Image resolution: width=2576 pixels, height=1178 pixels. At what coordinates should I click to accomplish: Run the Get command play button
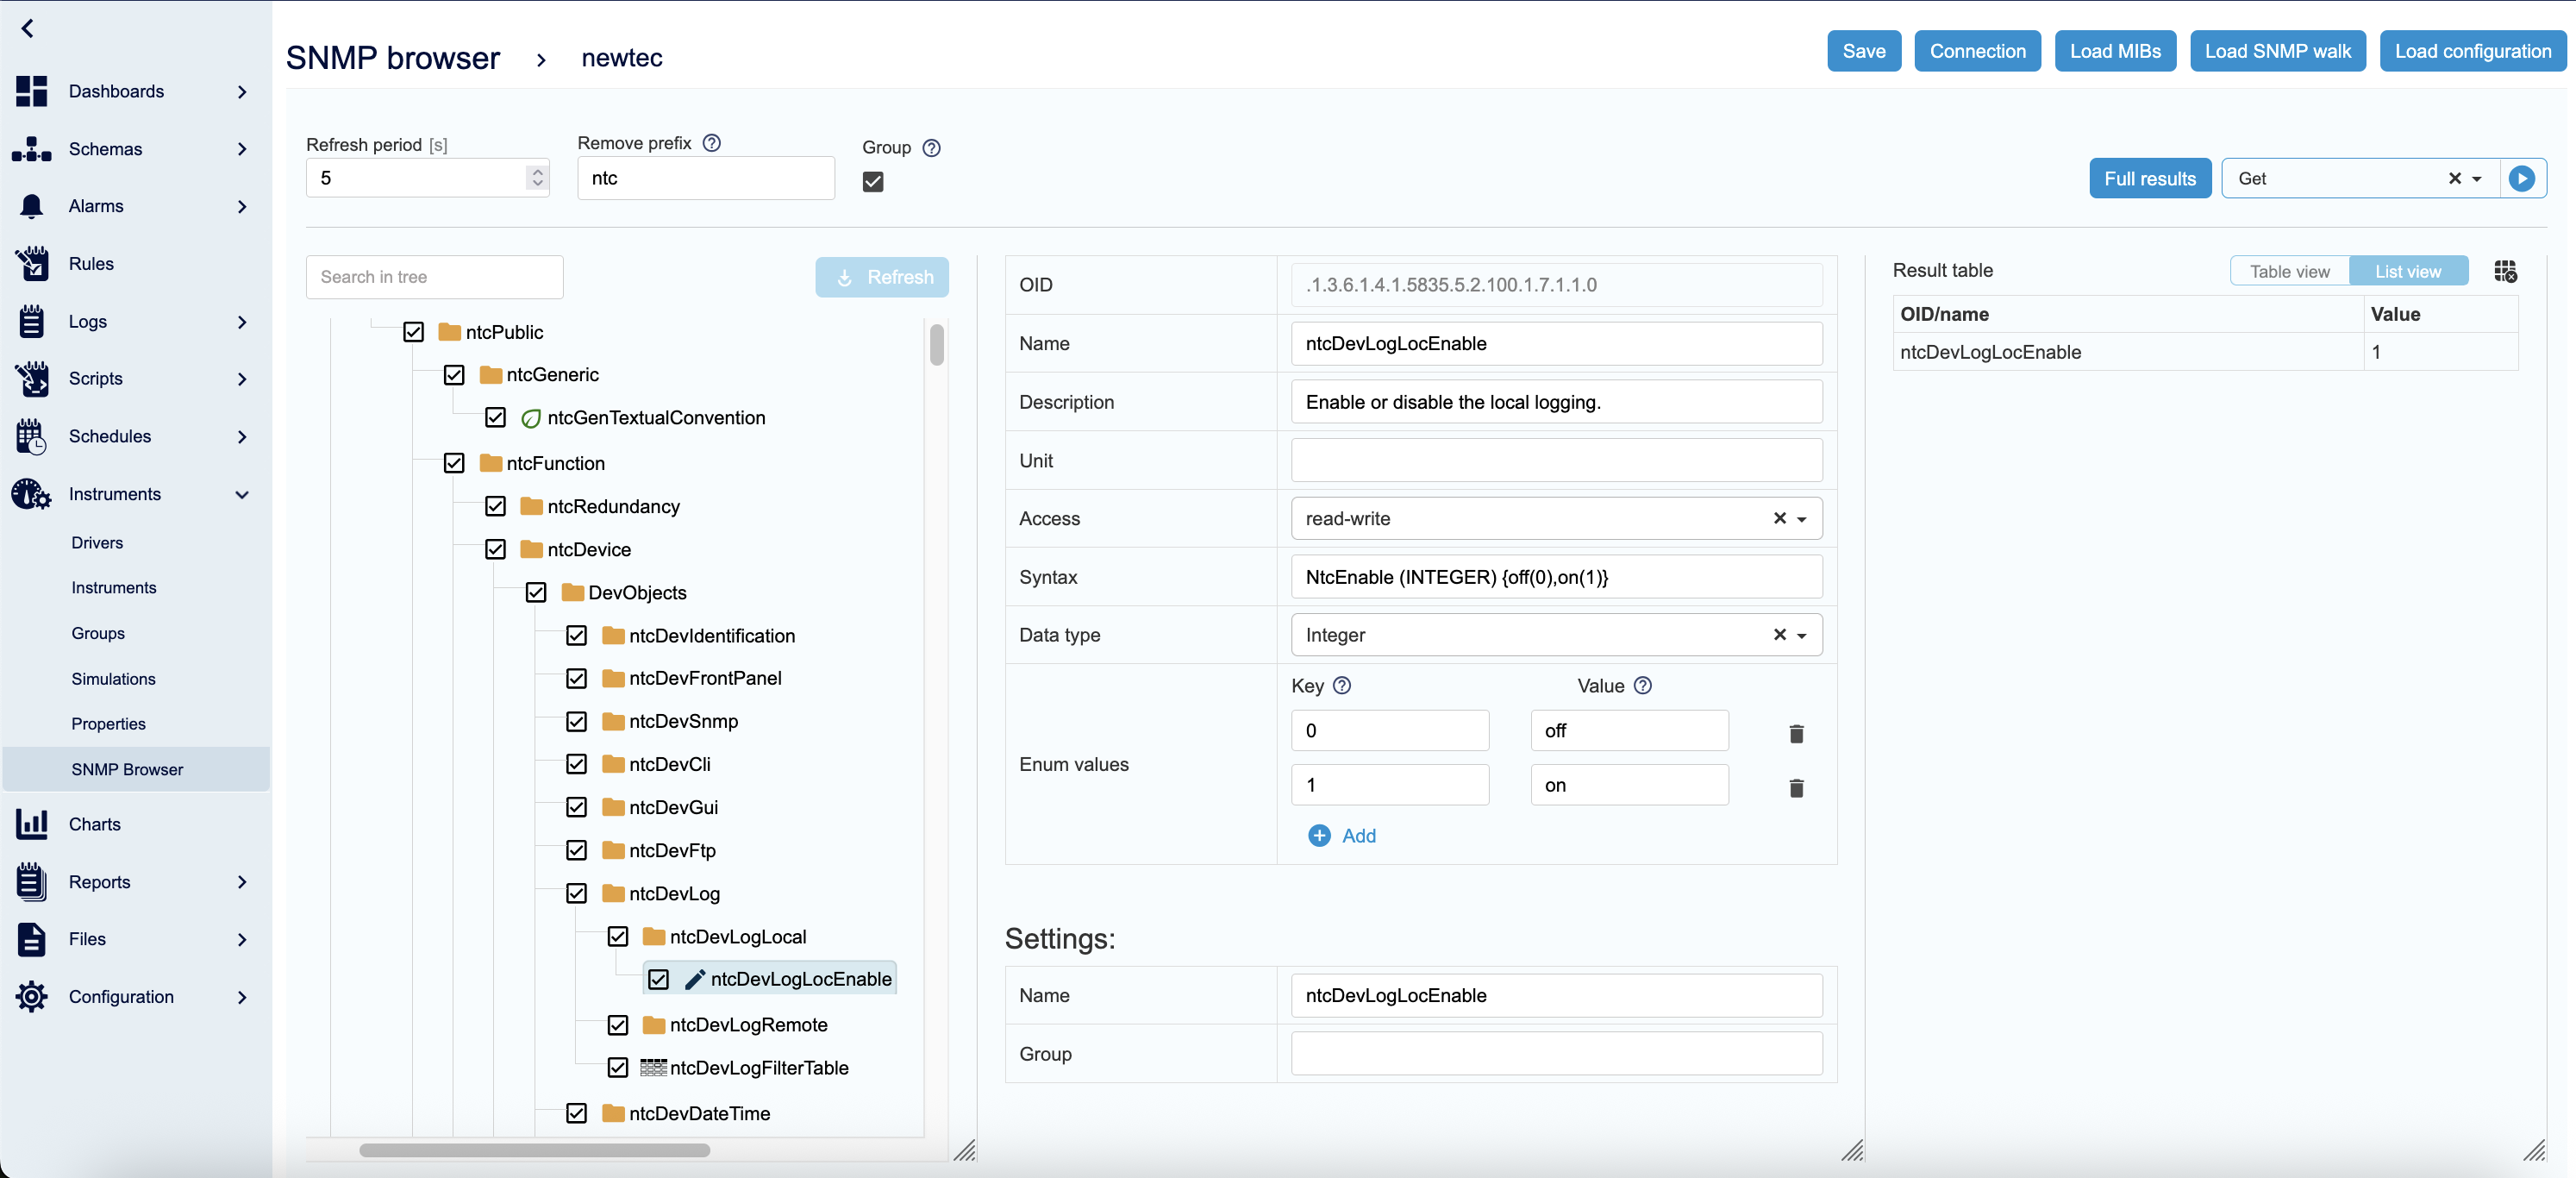coord(2521,178)
